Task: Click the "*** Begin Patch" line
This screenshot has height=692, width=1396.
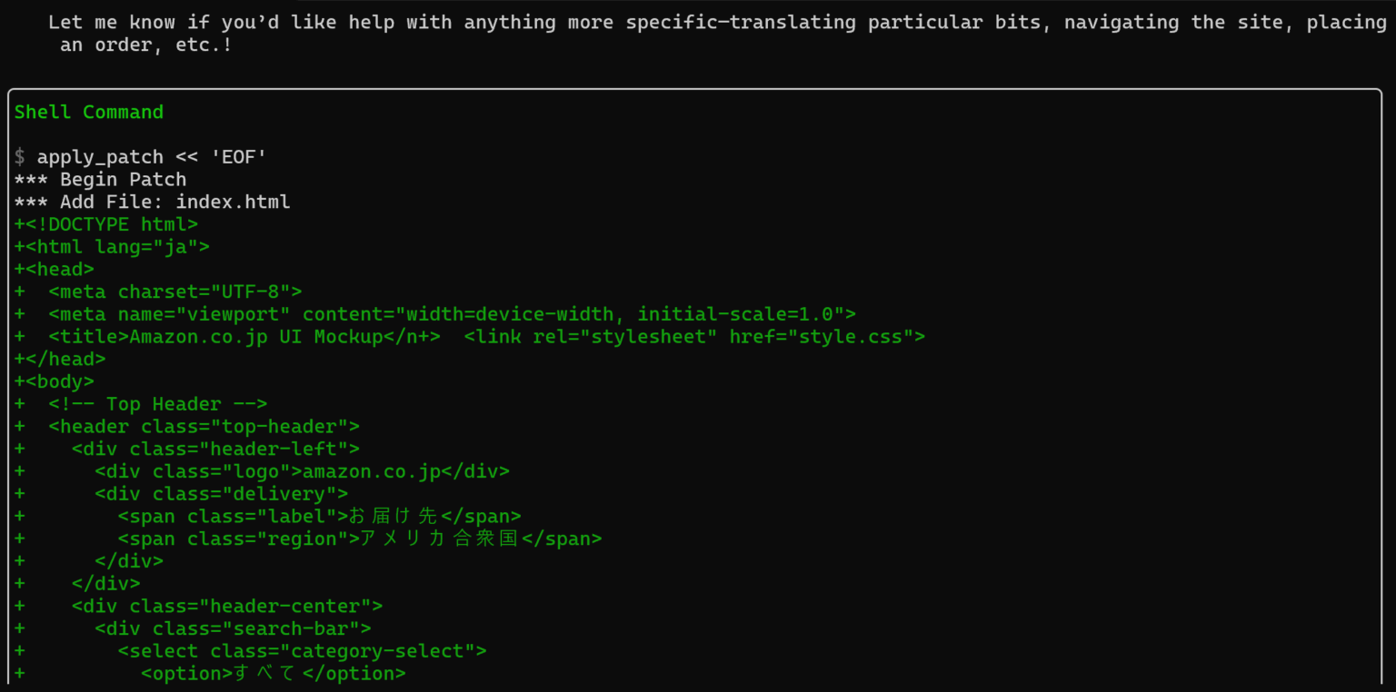Action: click(100, 179)
